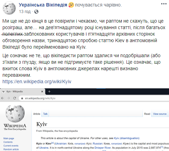
Task: Click the struck-through word полеглих
Action: [12, 34]
